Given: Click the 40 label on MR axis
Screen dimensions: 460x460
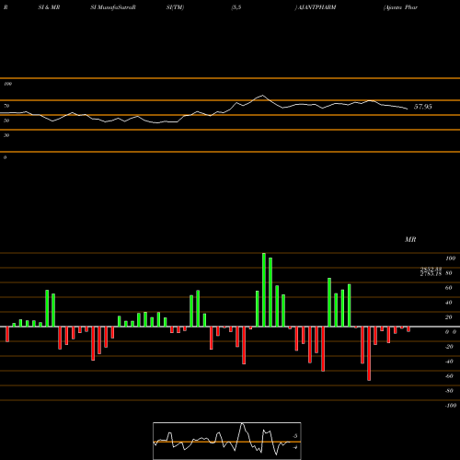Looking at the screenshot, I should pyautogui.click(x=449, y=303).
